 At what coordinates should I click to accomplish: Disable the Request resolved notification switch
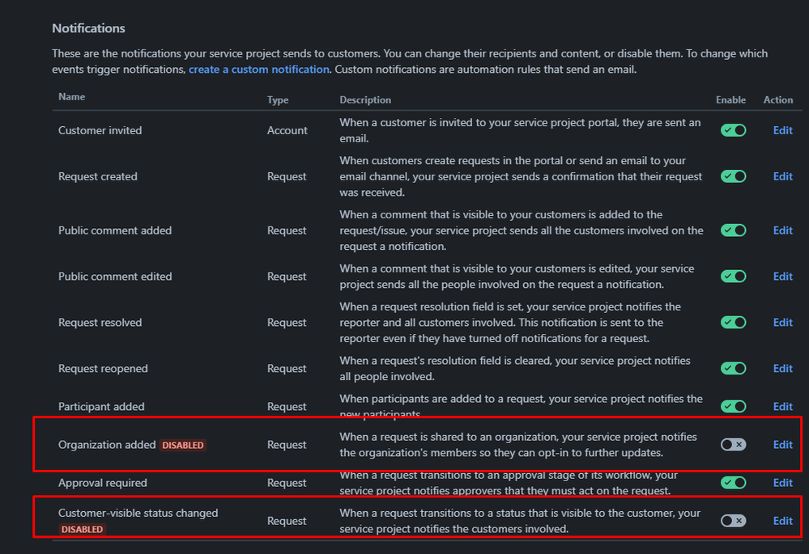(x=732, y=322)
